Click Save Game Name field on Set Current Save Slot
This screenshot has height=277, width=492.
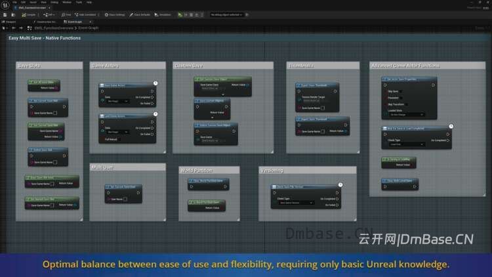point(55,113)
